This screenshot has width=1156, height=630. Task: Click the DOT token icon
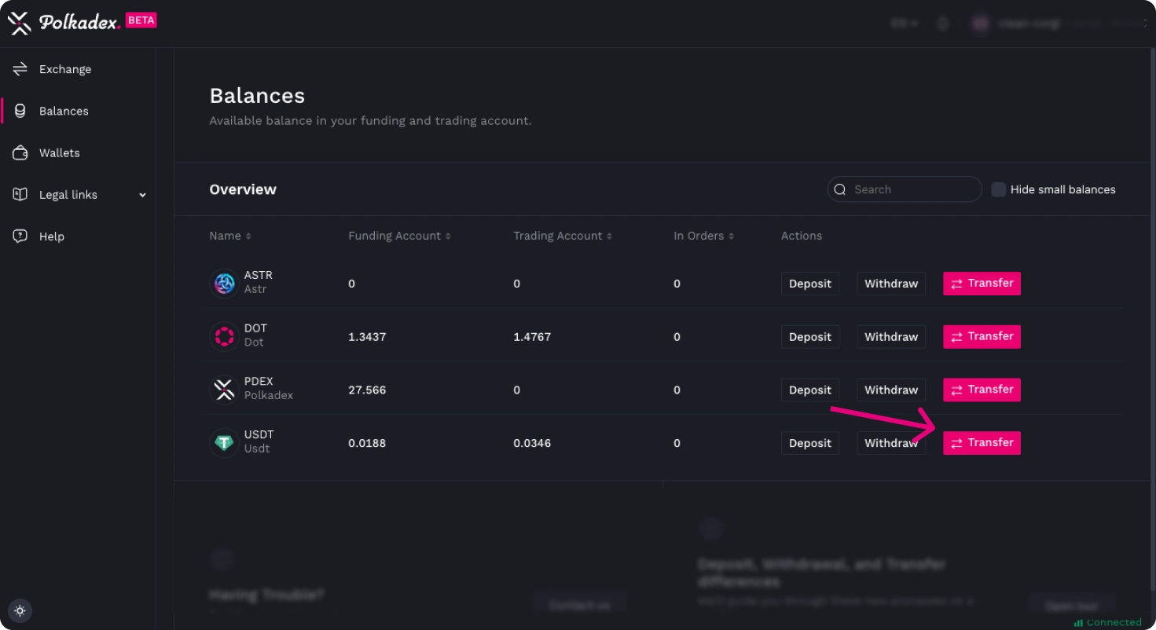coord(225,337)
